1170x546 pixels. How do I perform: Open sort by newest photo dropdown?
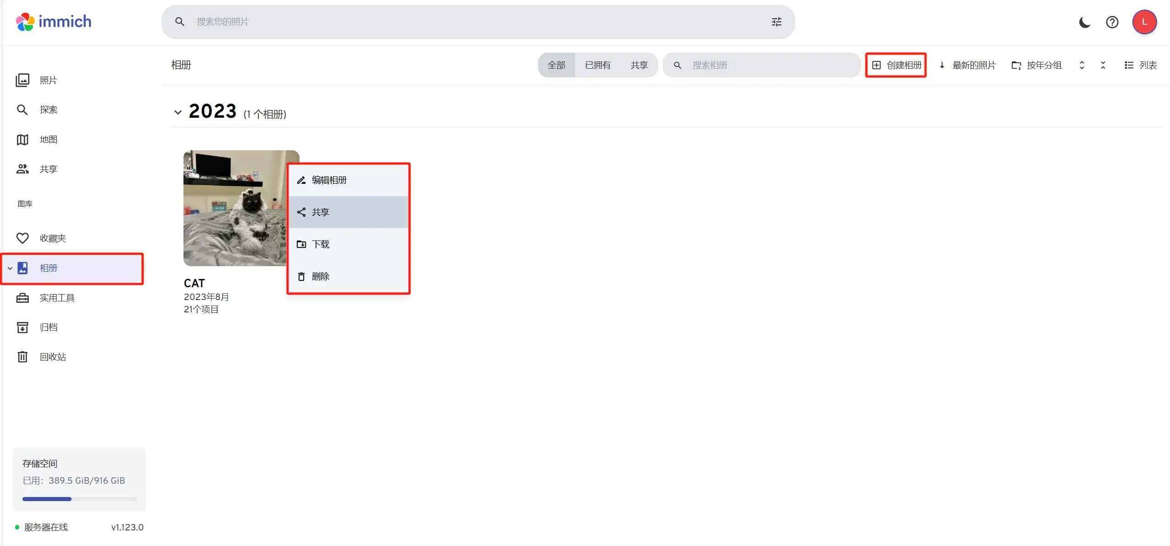click(967, 65)
